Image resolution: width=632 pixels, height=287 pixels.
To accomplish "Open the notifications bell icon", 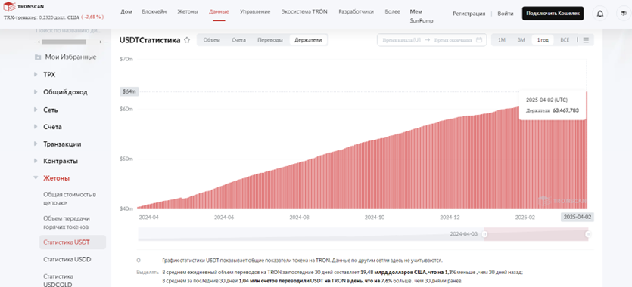I will [x=600, y=14].
